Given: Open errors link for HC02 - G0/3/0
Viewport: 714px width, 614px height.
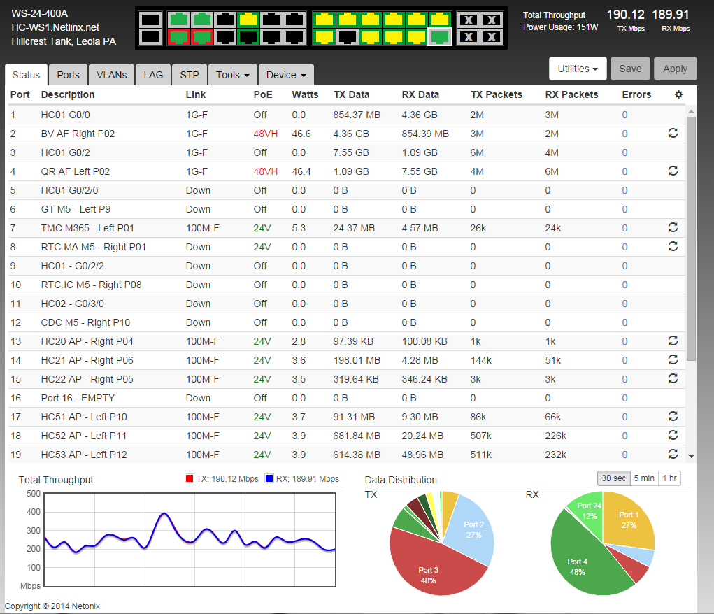Looking at the screenshot, I should coord(624,304).
